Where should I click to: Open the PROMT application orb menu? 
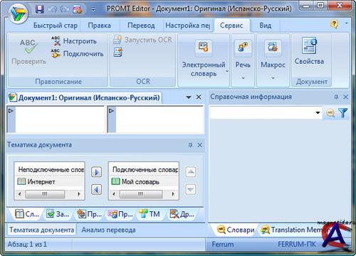(18, 14)
